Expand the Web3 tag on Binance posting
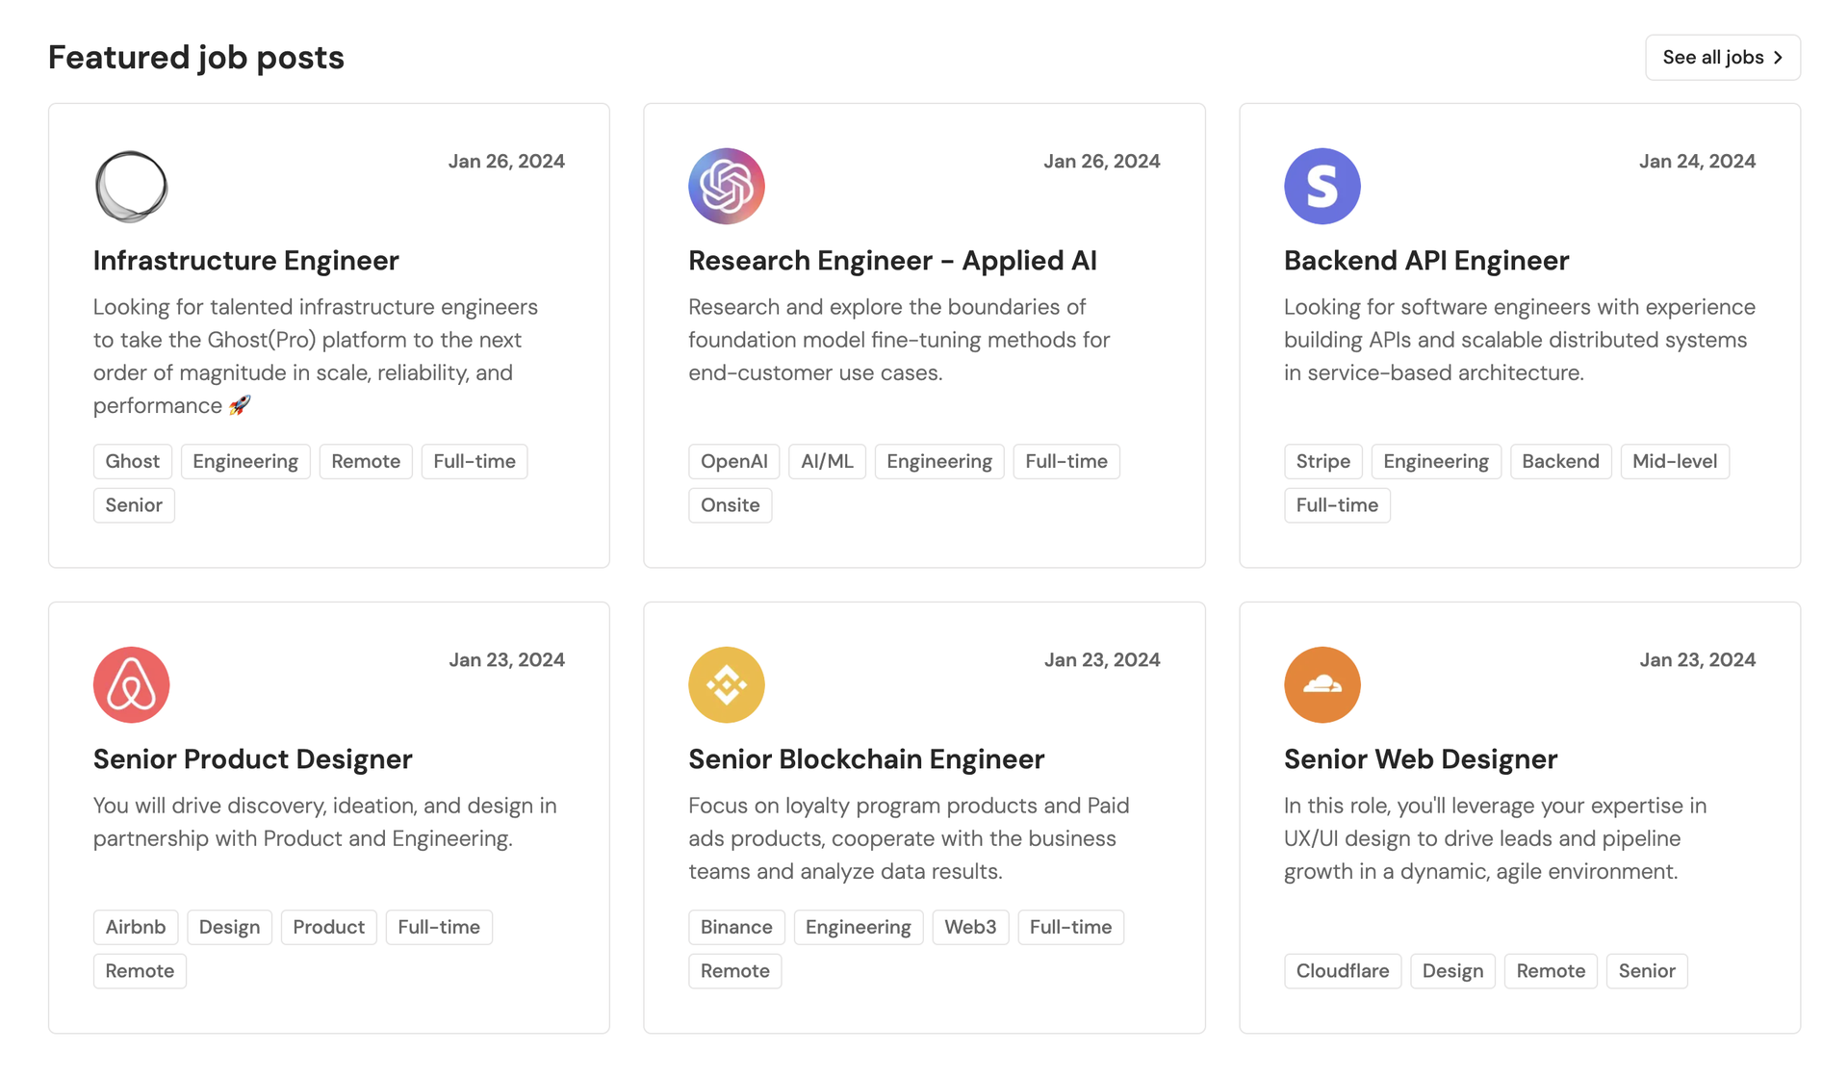 click(969, 927)
